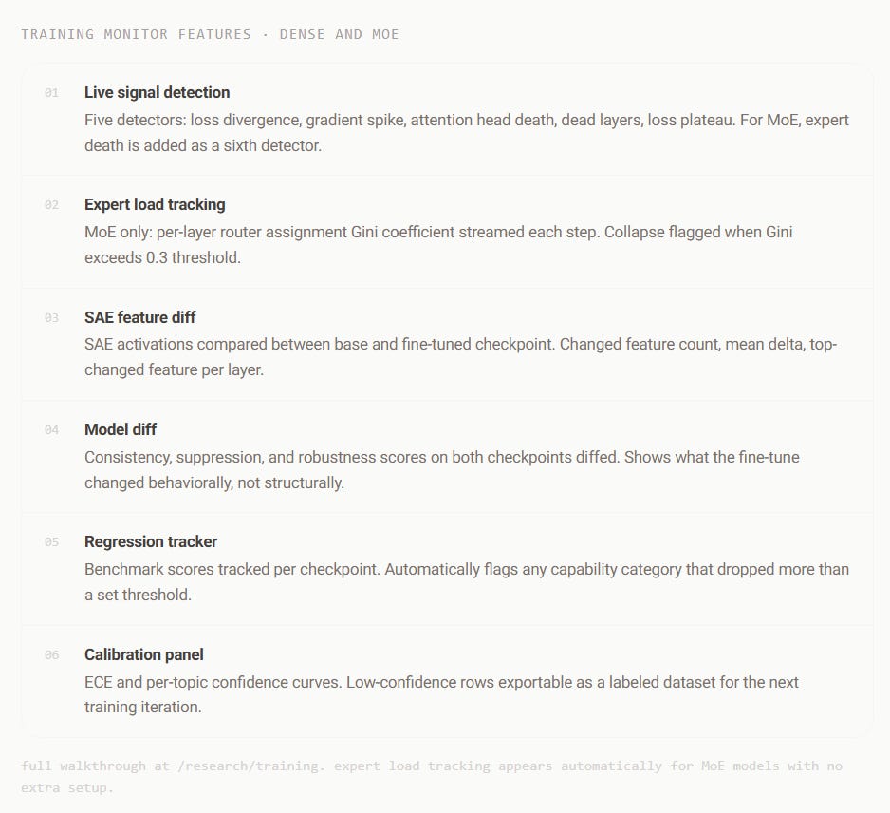Click the SAE activations description paragraph
The height and width of the screenshot is (813, 890).
coord(461,357)
